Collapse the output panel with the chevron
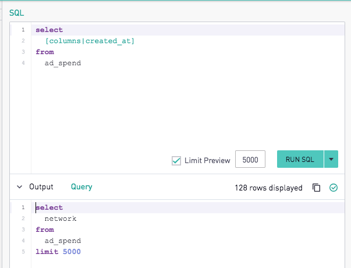The height and width of the screenshot is (268, 351). 19,187
